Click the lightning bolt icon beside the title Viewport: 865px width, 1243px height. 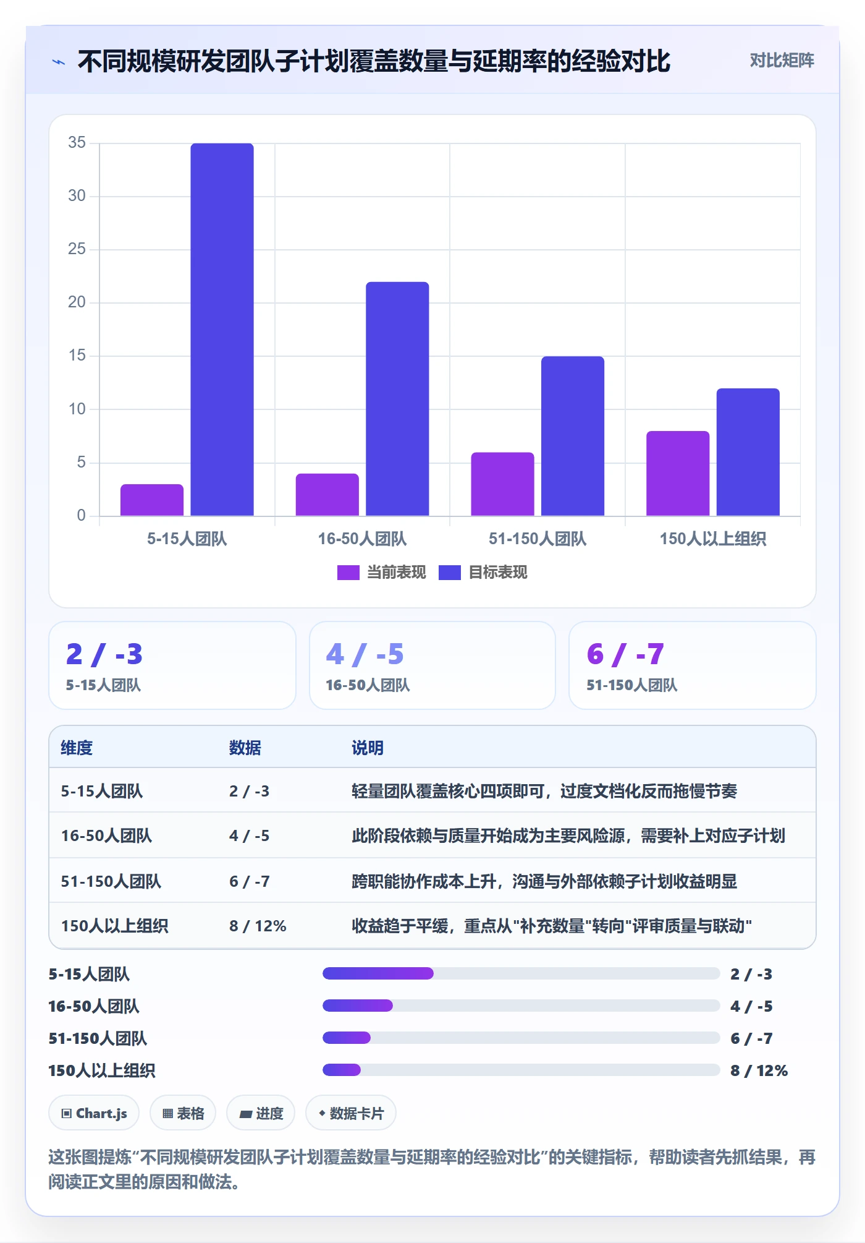pyautogui.click(x=59, y=62)
